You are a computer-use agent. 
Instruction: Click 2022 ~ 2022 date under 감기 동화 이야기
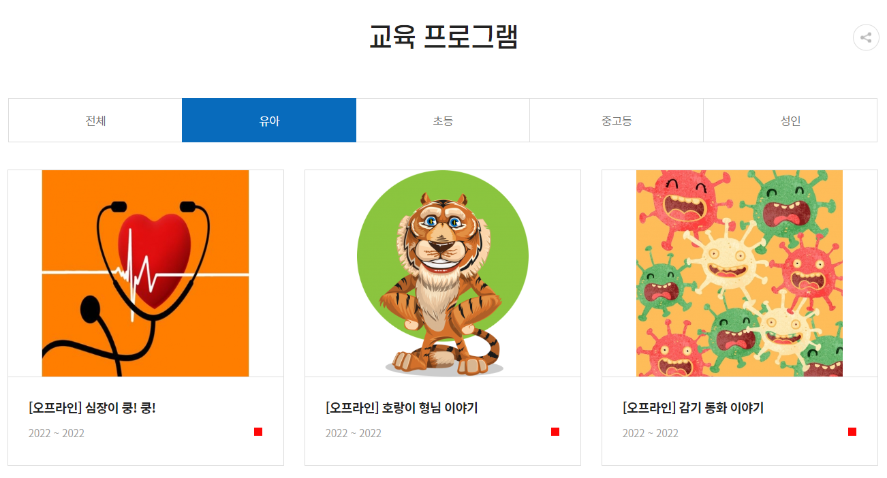pos(651,433)
